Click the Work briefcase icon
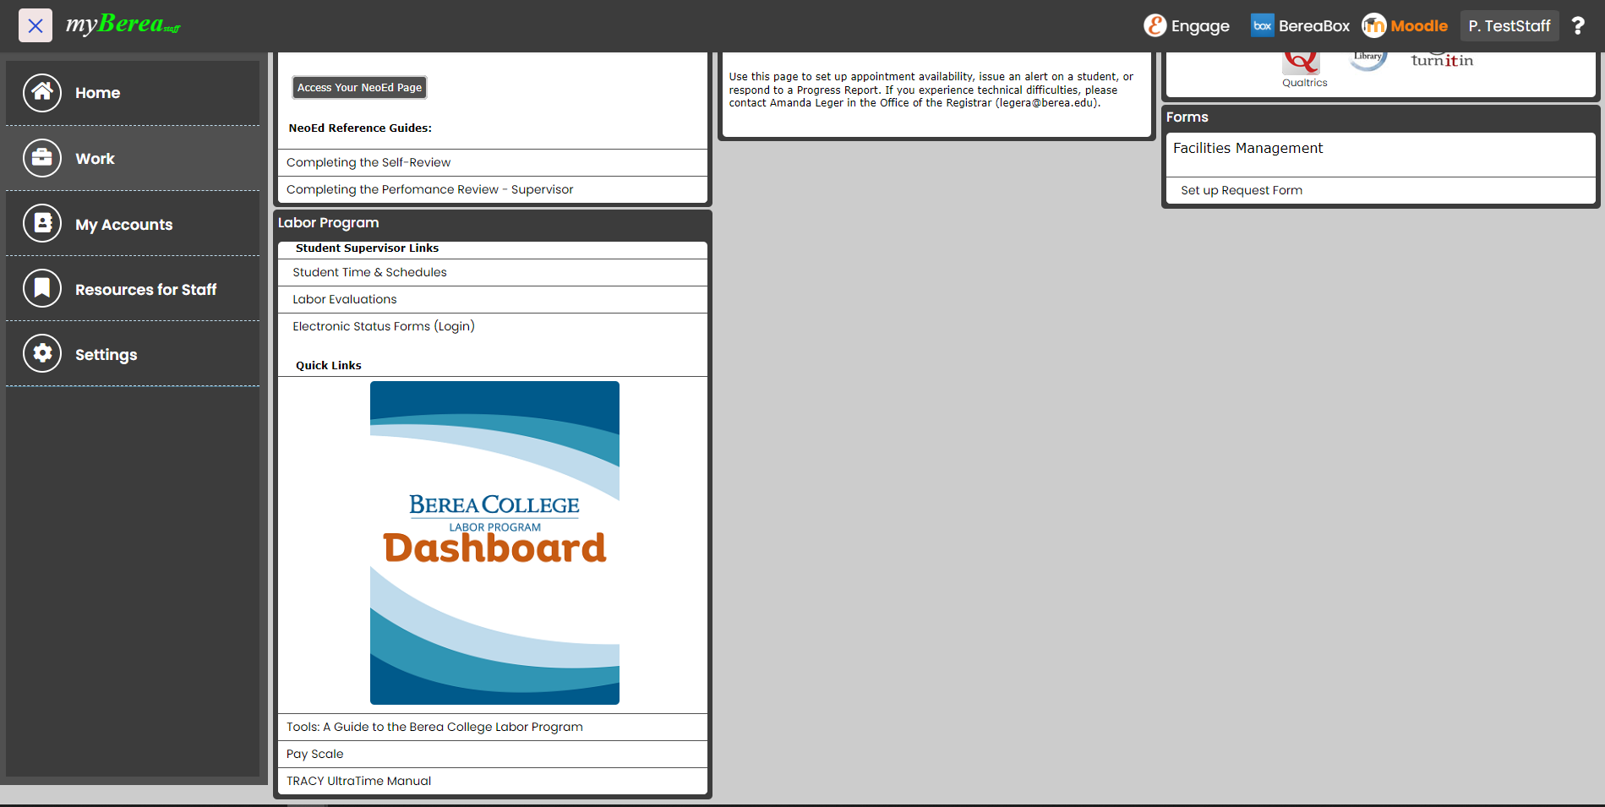Image resolution: width=1605 pixels, height=807 pixels. (x=42, y=158)
